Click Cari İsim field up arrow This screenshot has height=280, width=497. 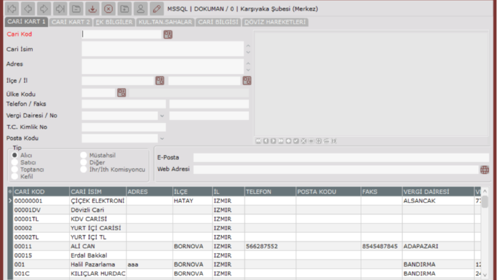[248, 46]
